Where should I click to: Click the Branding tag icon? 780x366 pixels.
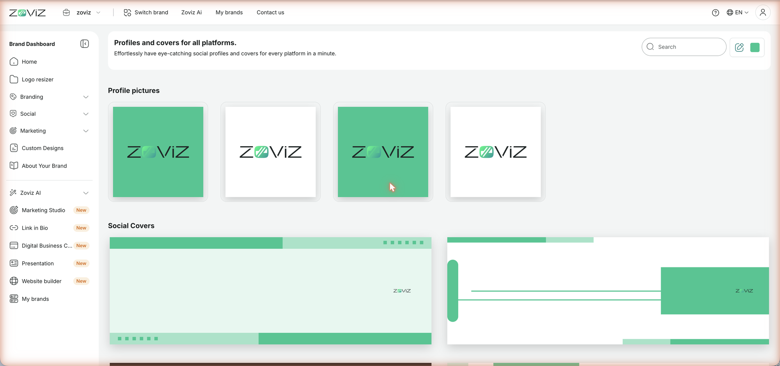tap(13, 97)
